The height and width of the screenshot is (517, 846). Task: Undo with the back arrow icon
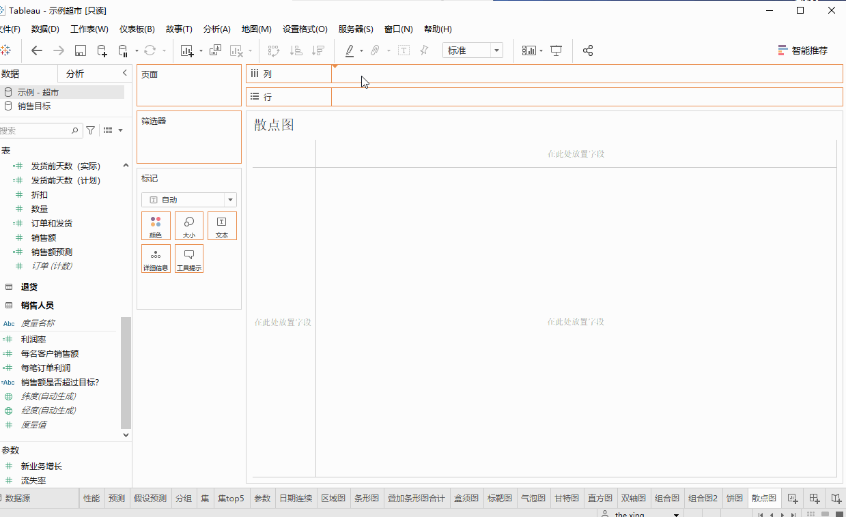37,50
